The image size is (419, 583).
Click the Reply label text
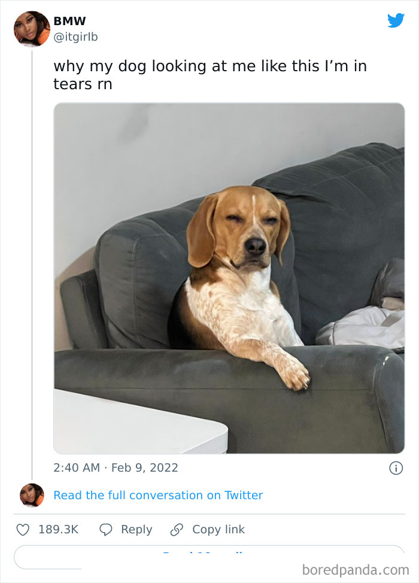click(136, 529)
